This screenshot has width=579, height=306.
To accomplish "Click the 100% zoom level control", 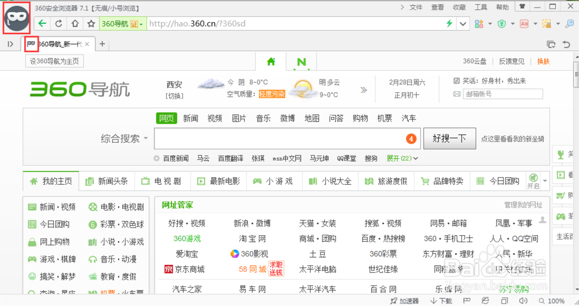I will 551,301.
